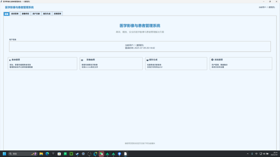Click the 报告生成 card icon

pyautogui.click(x=147, y=60)
